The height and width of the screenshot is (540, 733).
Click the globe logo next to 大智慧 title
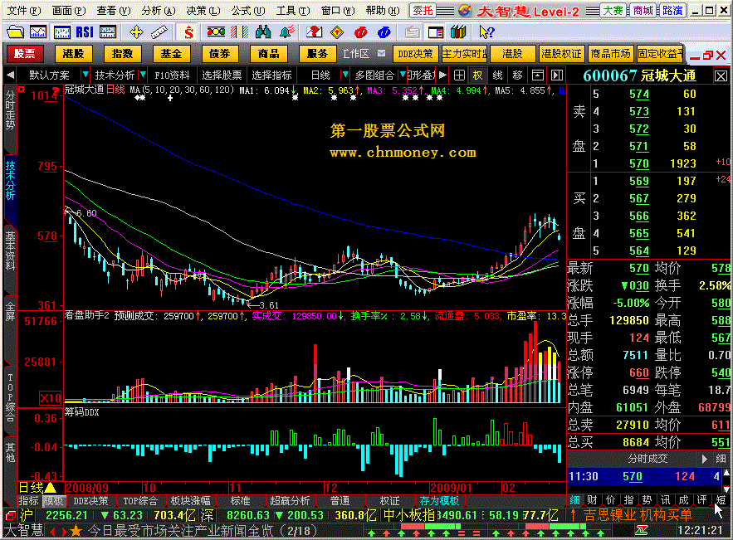pyautogui.click(x=464, y=10)
